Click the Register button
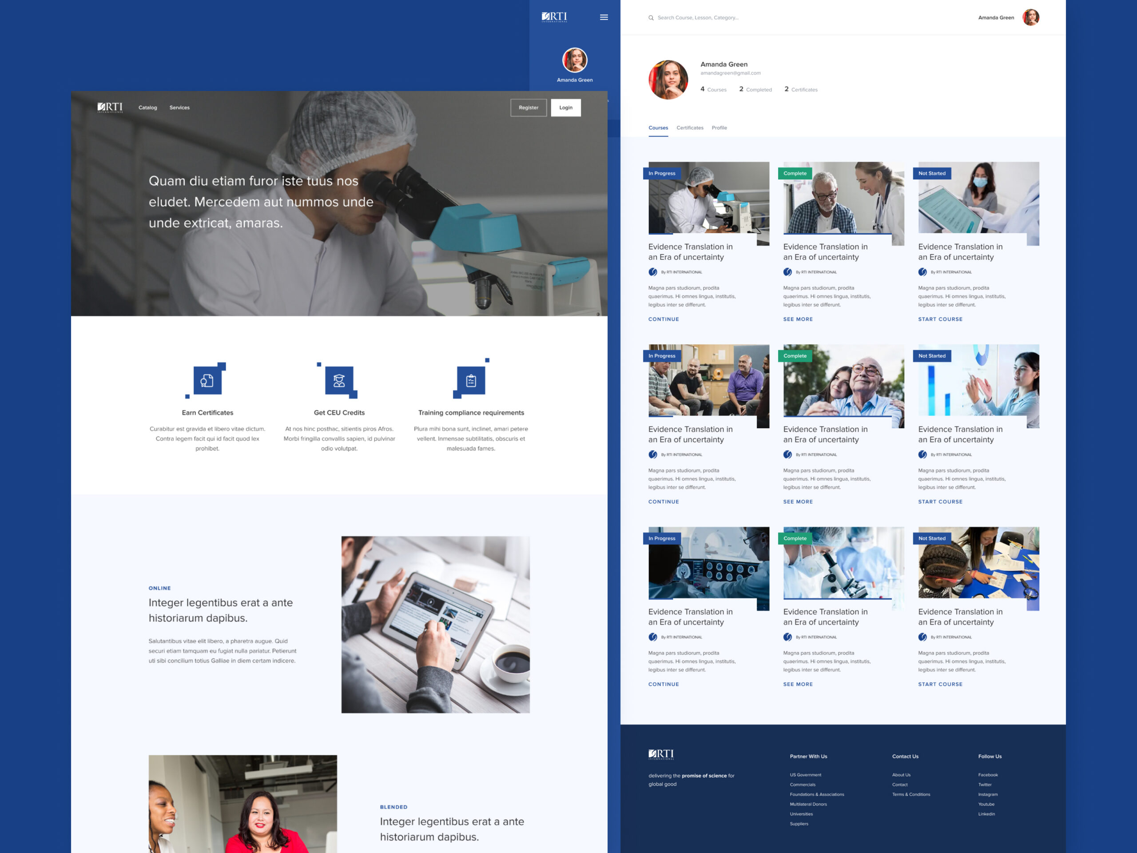1137x853 pixels. click(529, 108)
